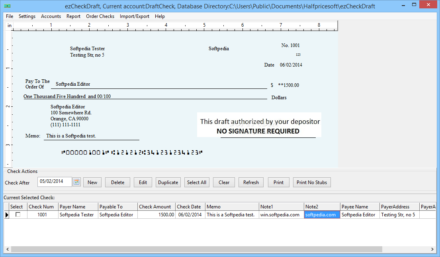Select the check number cell '1001'
This screenshot has height=257, width=440.
[43, 215]
